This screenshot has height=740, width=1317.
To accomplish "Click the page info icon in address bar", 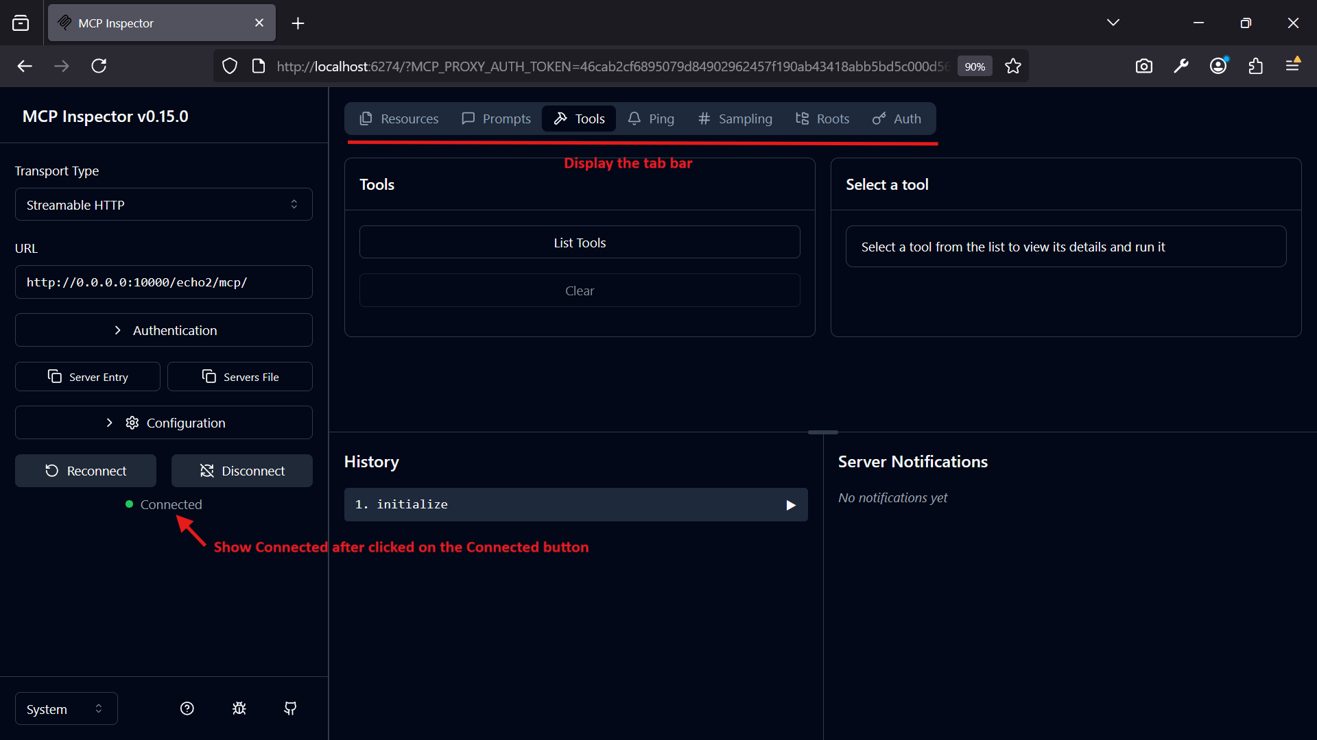I will 259,66.
